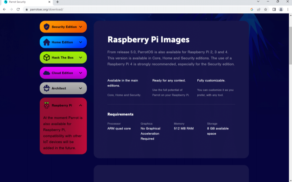Bookmark this page with star icon

point(266,9)
